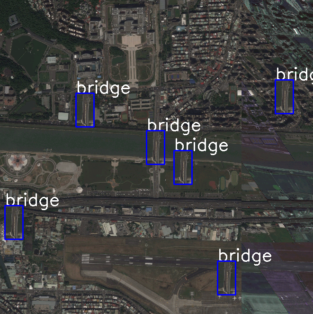Viewport: 313px width, 314px height.
Task: Click the green oval running track in the park
Action: tap(223, 184)
